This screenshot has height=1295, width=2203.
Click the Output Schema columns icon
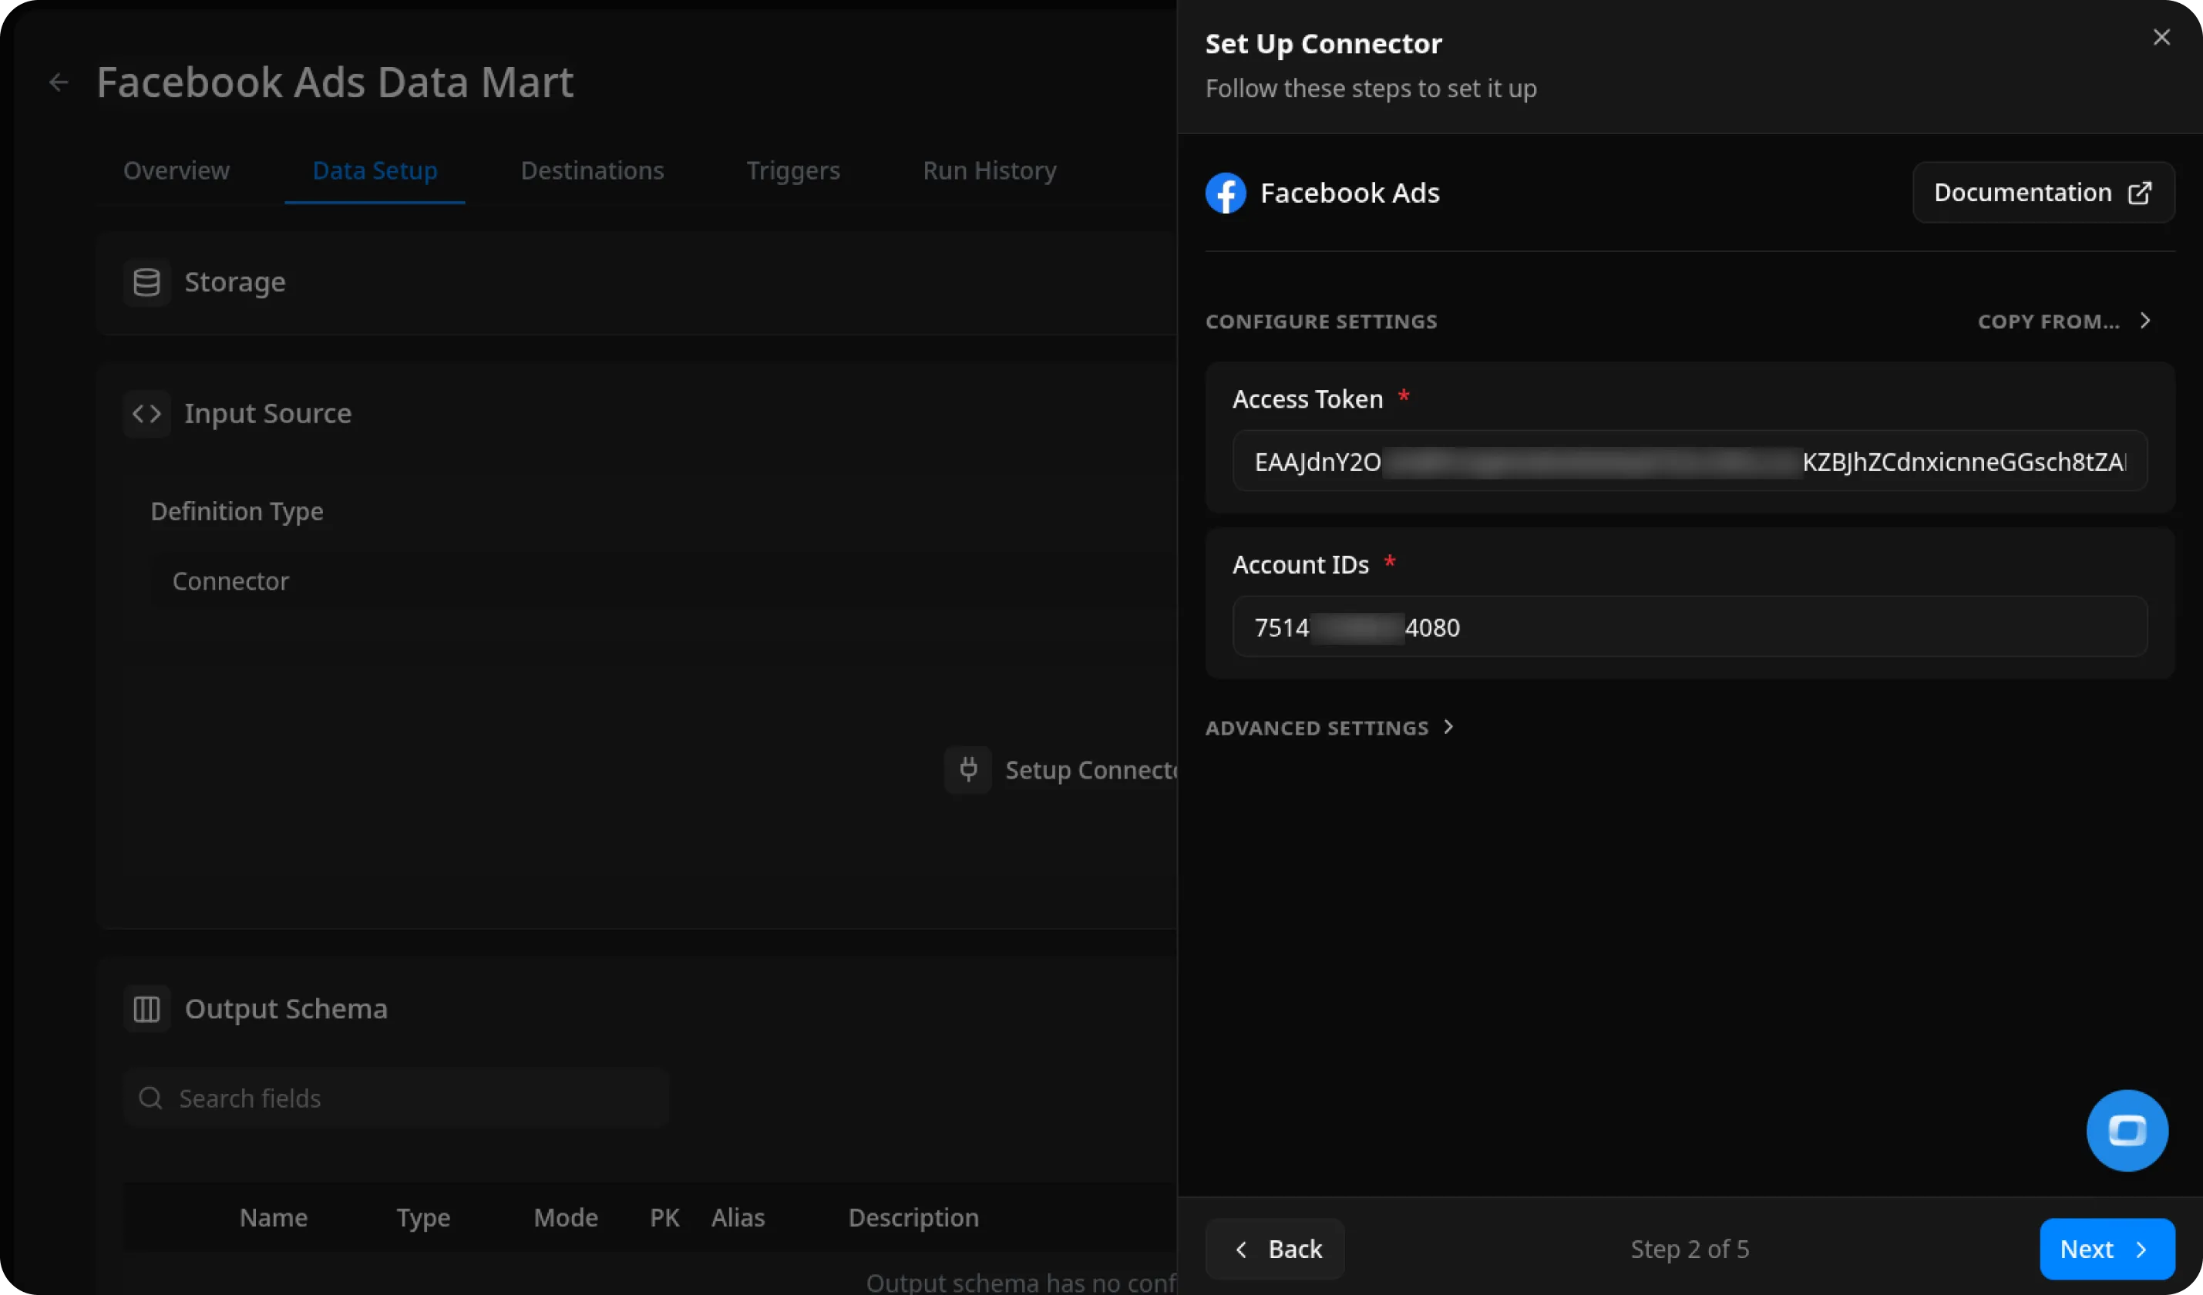tap(146, 1008)
